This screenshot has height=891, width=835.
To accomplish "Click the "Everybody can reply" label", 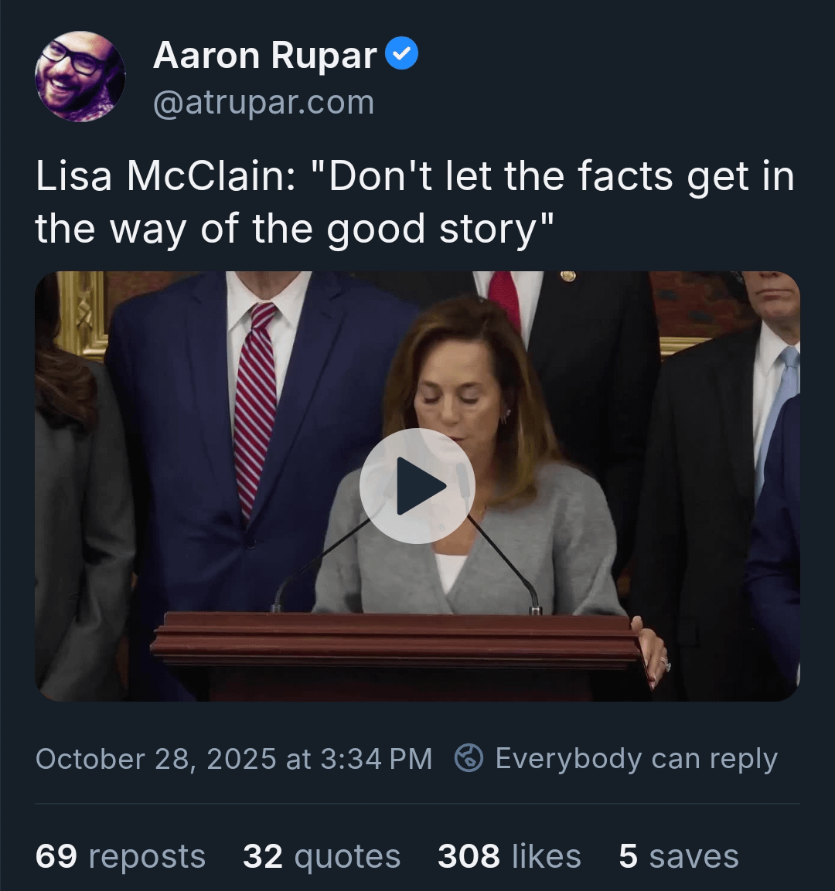I will pyautogui.click(x=636, y=759).
